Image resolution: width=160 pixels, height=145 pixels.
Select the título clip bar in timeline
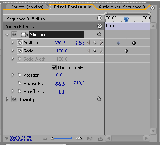[128, 26]
